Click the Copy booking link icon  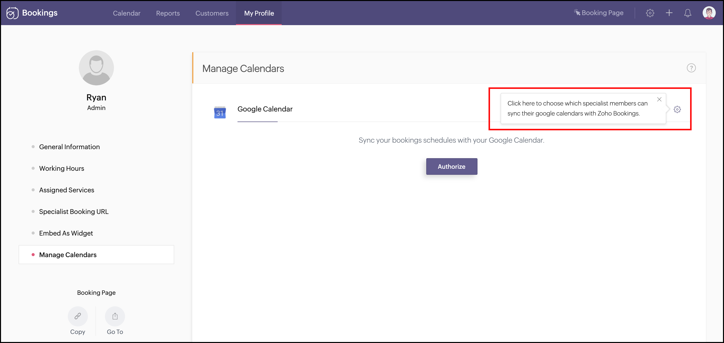coord(78,316)
